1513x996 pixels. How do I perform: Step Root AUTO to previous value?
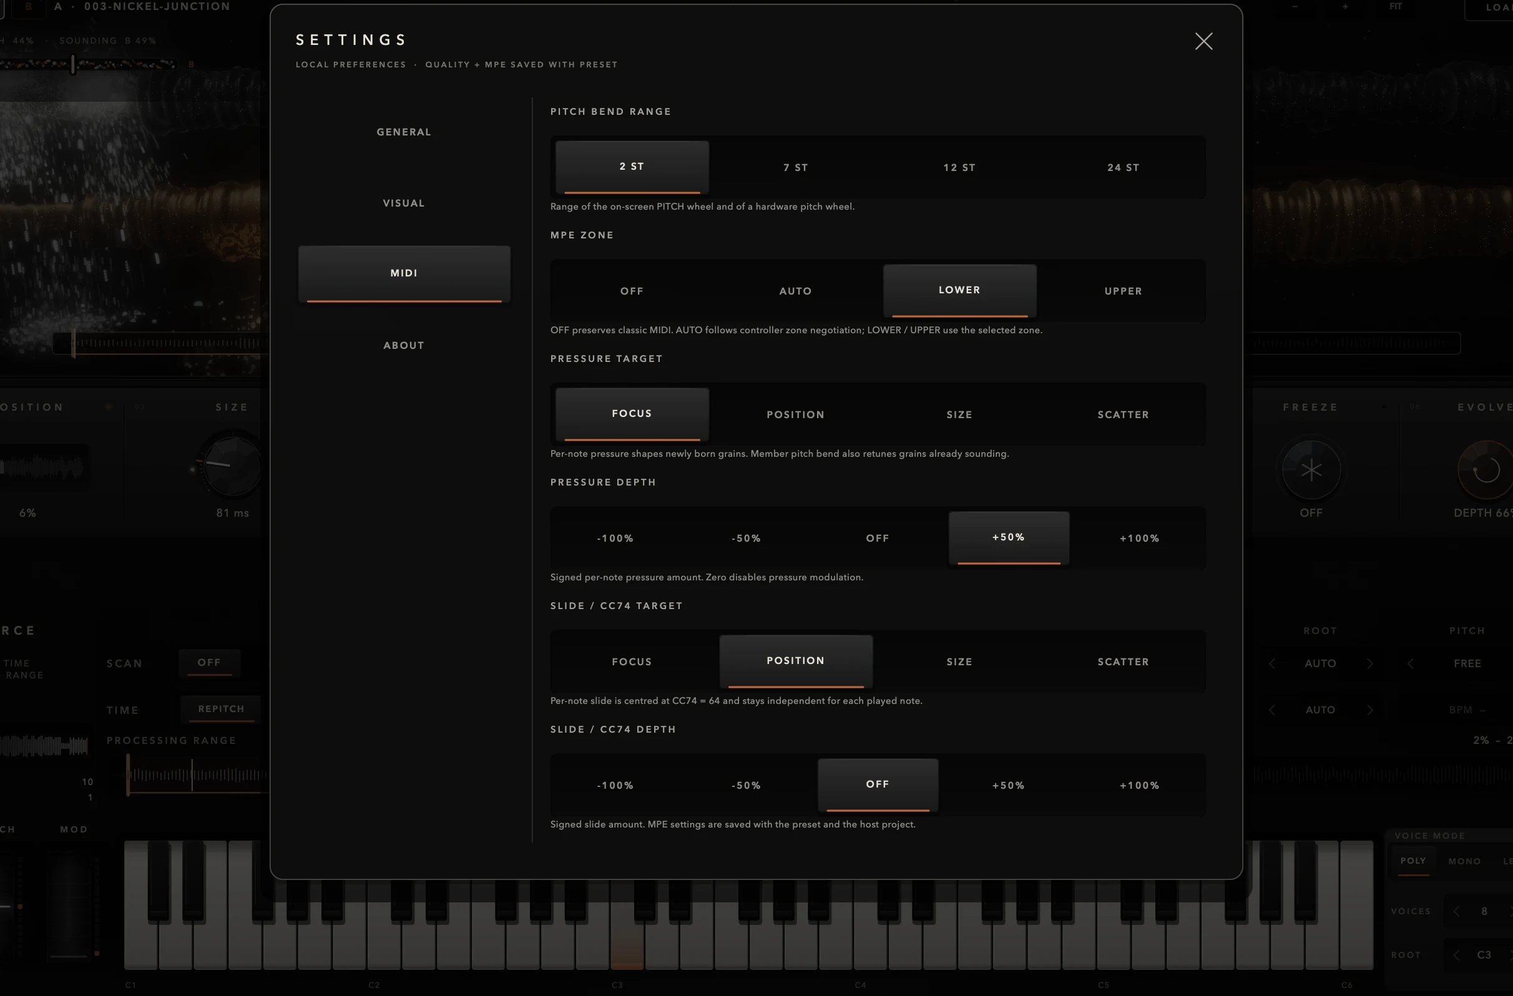point(1271,663)
